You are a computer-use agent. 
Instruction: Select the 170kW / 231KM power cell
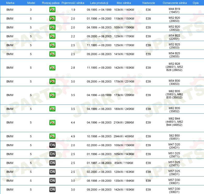coord(124,81)
